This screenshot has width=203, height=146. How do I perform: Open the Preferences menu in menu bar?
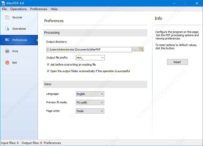point(39,9)
